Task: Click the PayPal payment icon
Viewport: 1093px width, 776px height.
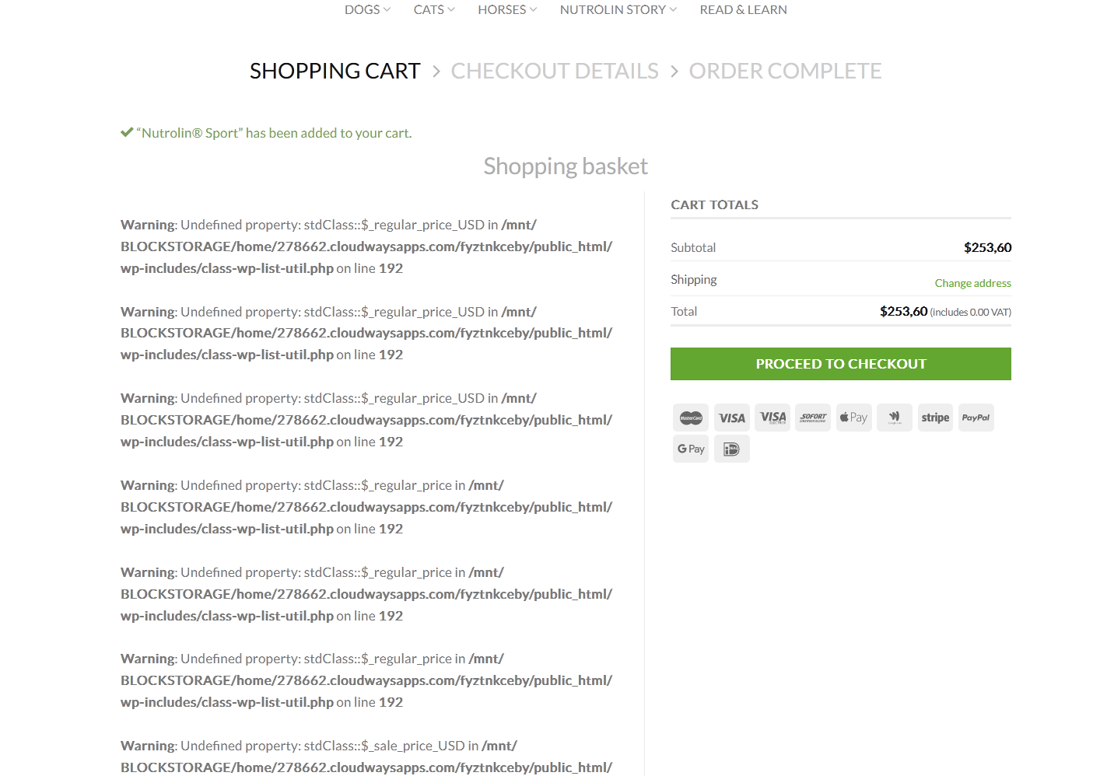Action: (x=976, y=418)
